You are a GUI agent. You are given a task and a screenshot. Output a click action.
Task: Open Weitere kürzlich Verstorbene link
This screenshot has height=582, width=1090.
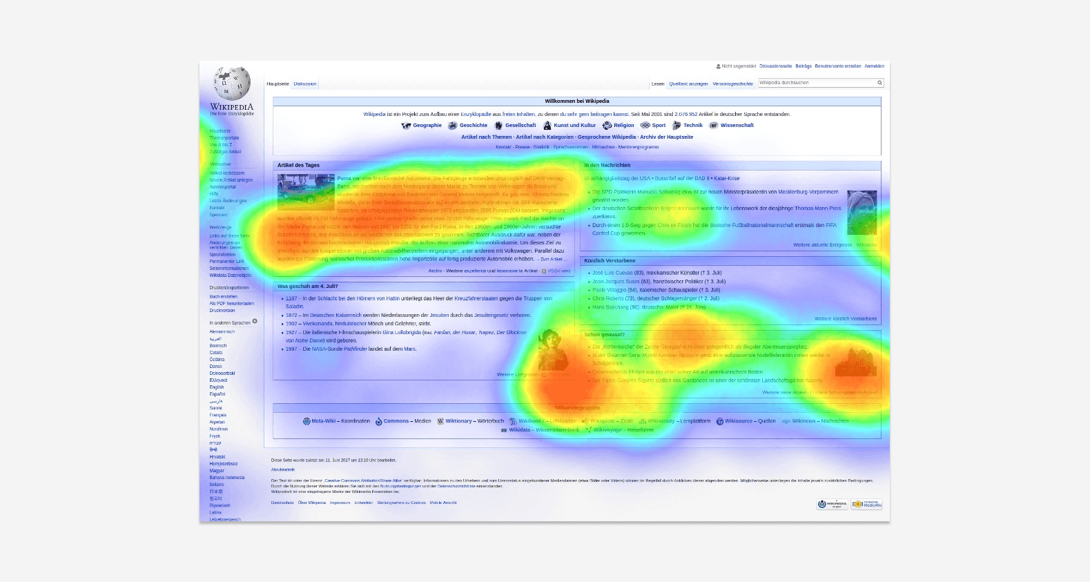click(846, 319)
